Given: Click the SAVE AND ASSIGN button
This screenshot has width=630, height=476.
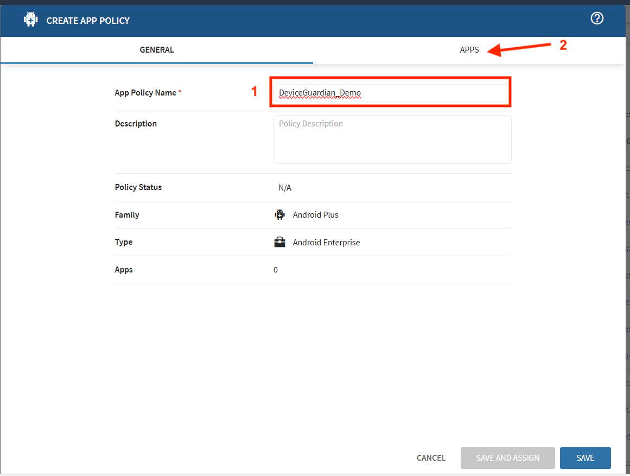Looking at the screenshot, I should (507, 458).
